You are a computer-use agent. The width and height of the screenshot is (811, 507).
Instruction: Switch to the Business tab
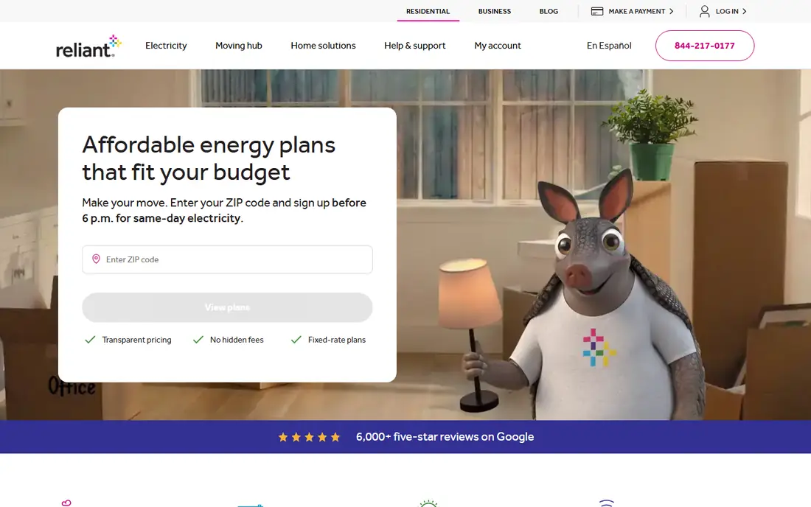click(495, 11)
